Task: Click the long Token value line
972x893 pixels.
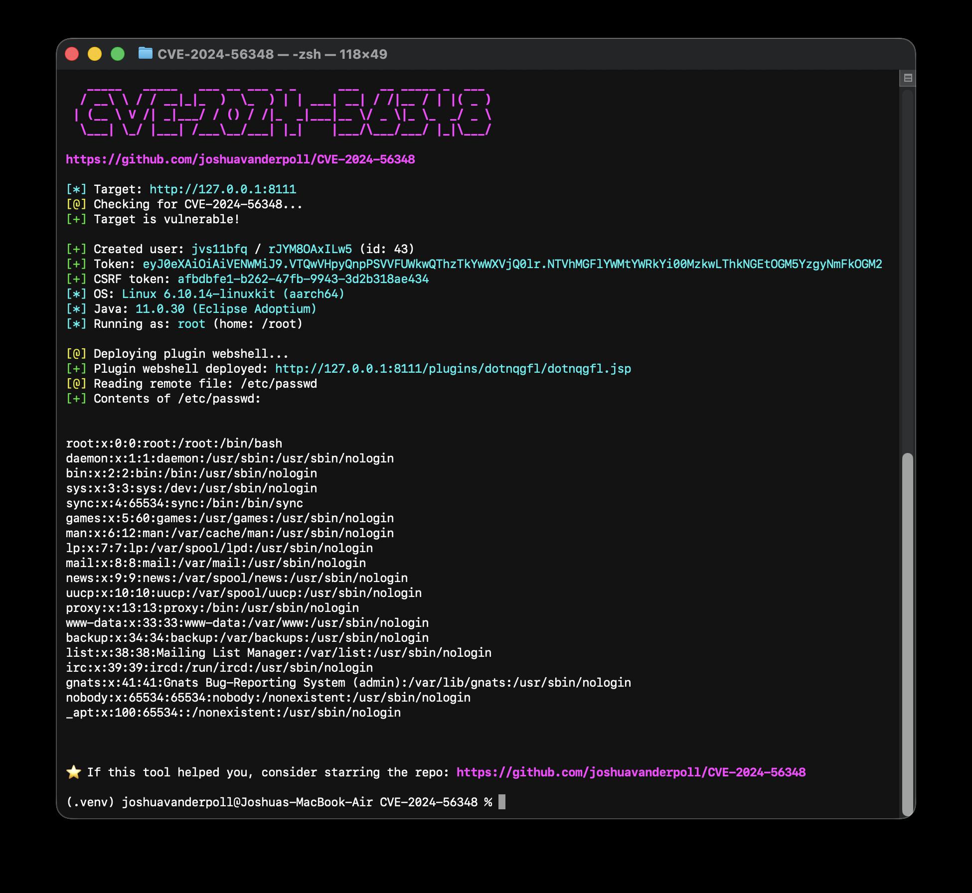Action: (512, 264)
